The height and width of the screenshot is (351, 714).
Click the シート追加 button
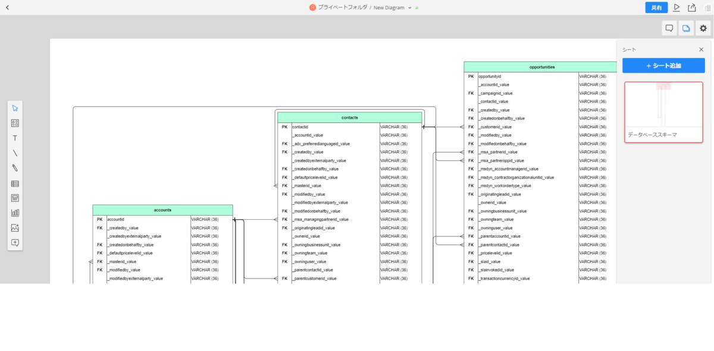click(x=663, y=65)
